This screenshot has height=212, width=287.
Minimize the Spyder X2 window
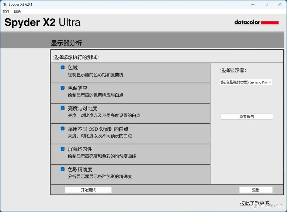pos(253,5)
